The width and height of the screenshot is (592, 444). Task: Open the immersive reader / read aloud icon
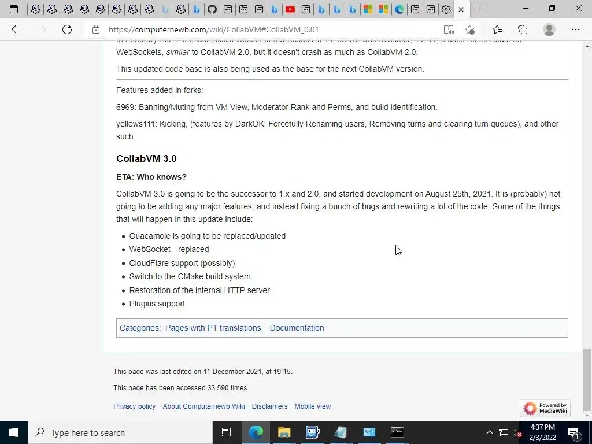coord(449,29)
